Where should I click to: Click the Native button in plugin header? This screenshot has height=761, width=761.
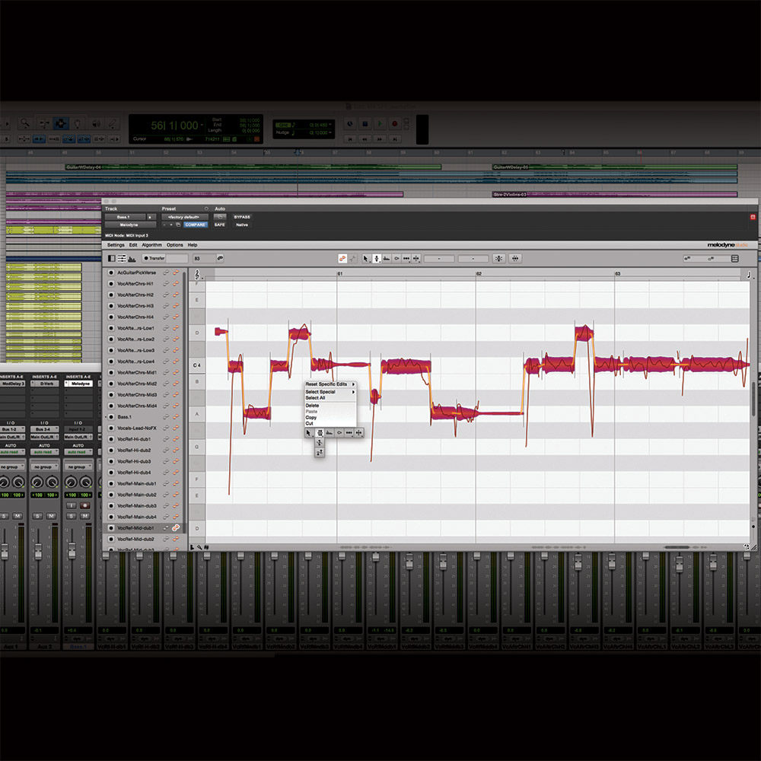[242, 224]
